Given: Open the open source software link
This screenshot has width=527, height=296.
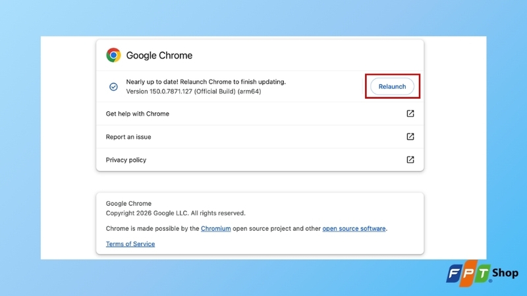Looking at the screenshot, I should pyautogui.click(x=354, y=228).
